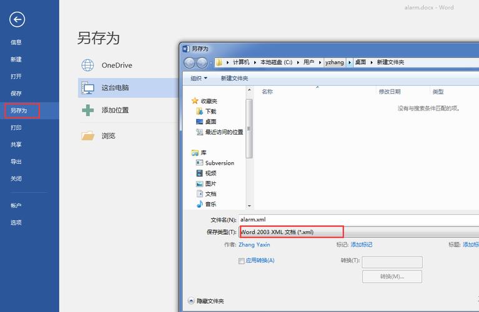Viewport: 479px width, 312px height.
Task: Collapse folders with Hide Folders arrow icon
Action: [x=191, y=301]
